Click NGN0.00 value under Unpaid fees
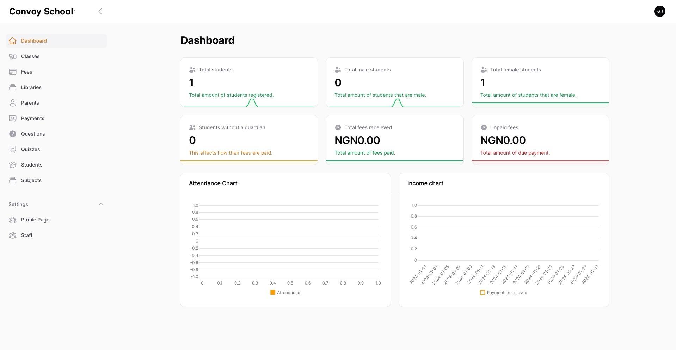This screenshot has width=676, height=350. (x=503, y=140)
